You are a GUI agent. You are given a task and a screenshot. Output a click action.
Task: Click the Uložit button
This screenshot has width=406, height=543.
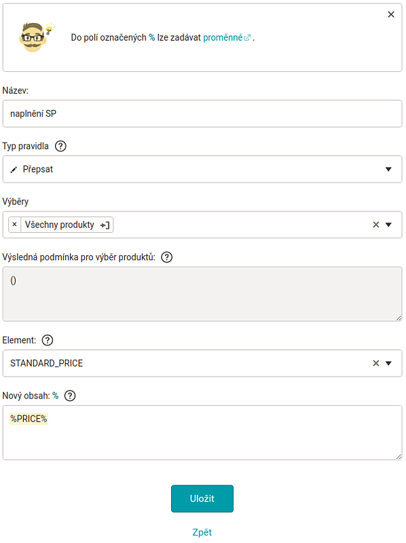[202, 499]
